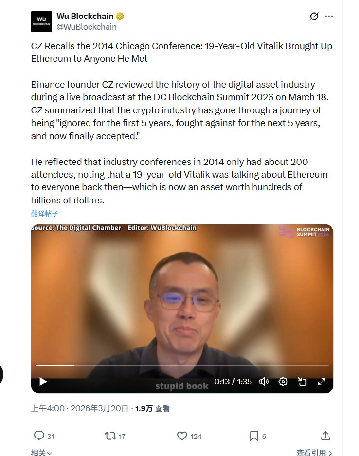
Task: Open 查看引用 quotes chevron link
Action: click(x=314, y=453)
